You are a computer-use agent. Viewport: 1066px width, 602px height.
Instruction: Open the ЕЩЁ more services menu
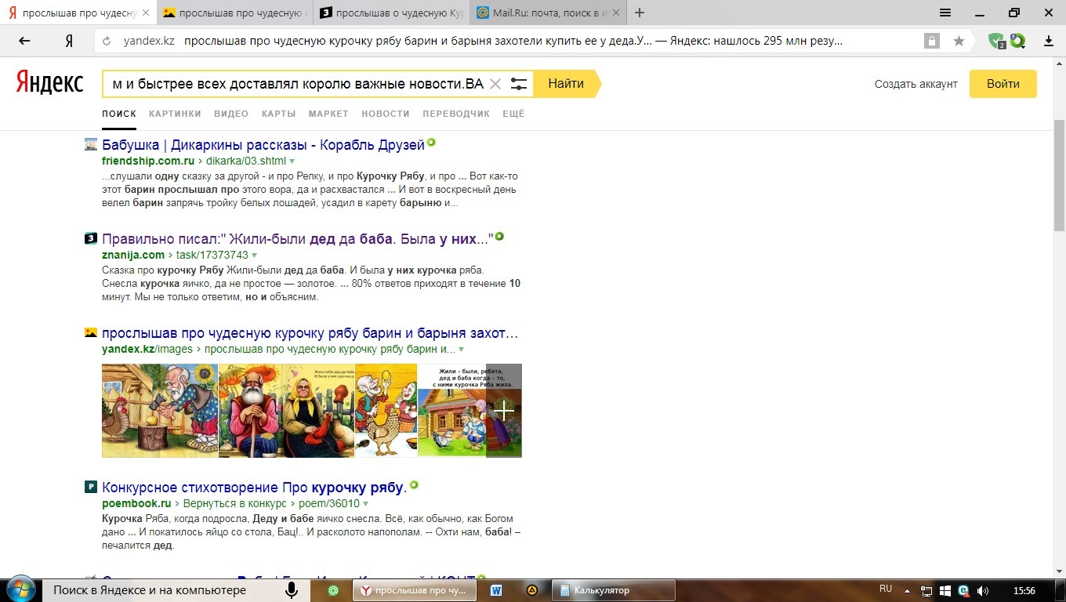point(513,114)
